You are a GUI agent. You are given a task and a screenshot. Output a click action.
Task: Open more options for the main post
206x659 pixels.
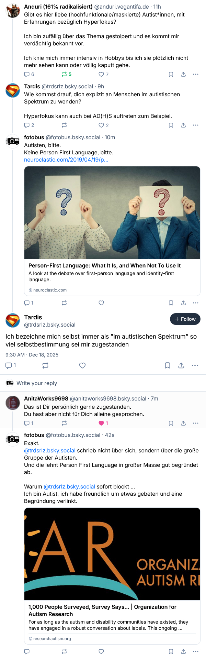pos(195,365)
